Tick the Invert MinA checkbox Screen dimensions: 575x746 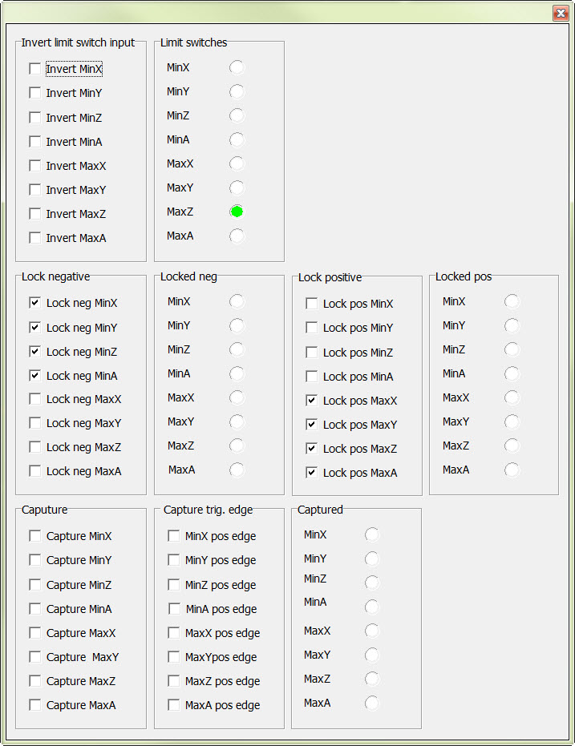pyautogui.click(x=35, y=141)
